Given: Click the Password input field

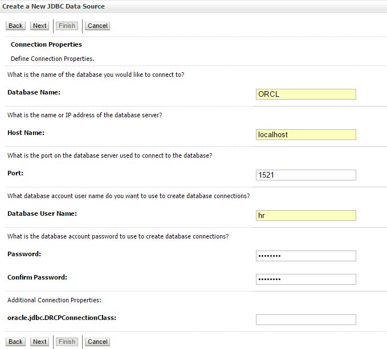Looking at the screenshot, I should click(306, 256).
